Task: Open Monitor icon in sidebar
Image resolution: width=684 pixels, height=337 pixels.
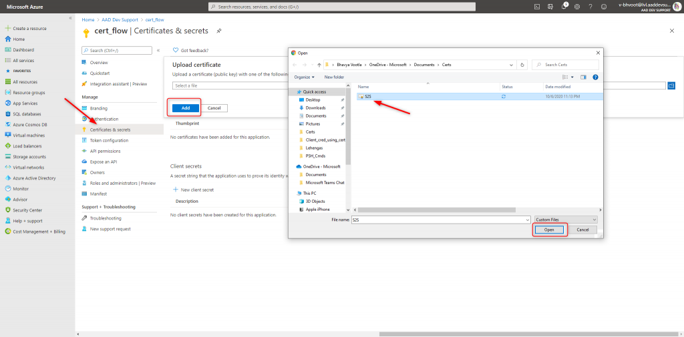Action: 8,189
